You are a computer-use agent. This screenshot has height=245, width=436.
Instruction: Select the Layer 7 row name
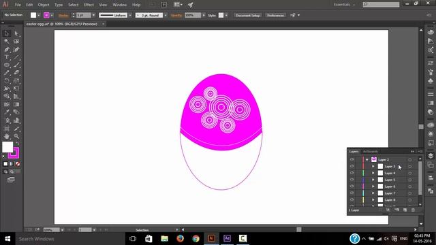(x=390, y=193)
